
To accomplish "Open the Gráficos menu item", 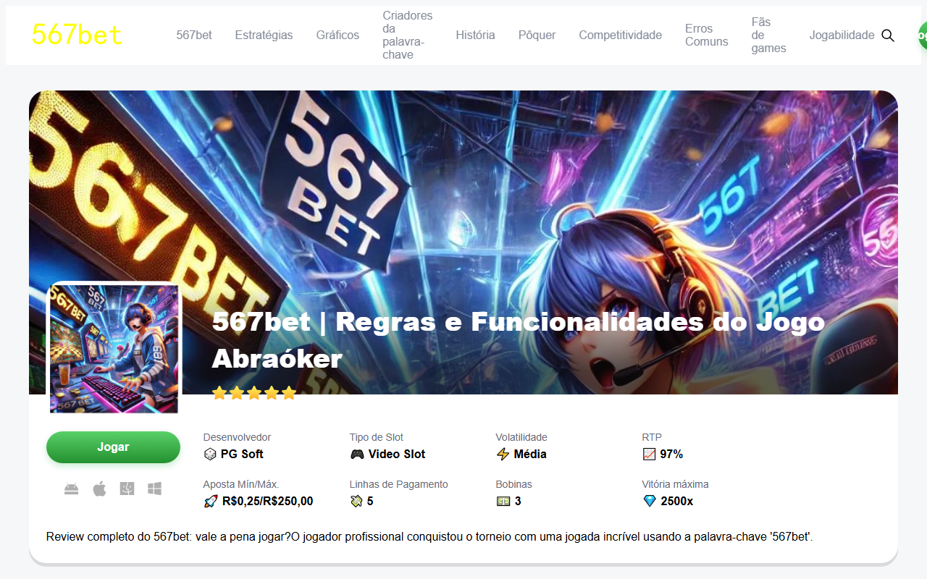I will point(337,35).
